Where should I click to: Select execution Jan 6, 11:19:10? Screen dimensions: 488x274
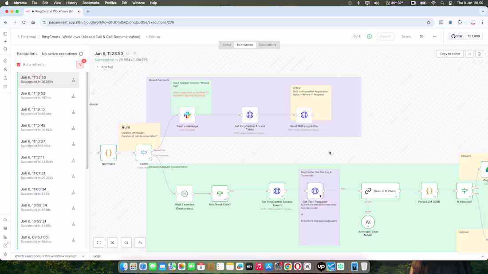point(48,112)
